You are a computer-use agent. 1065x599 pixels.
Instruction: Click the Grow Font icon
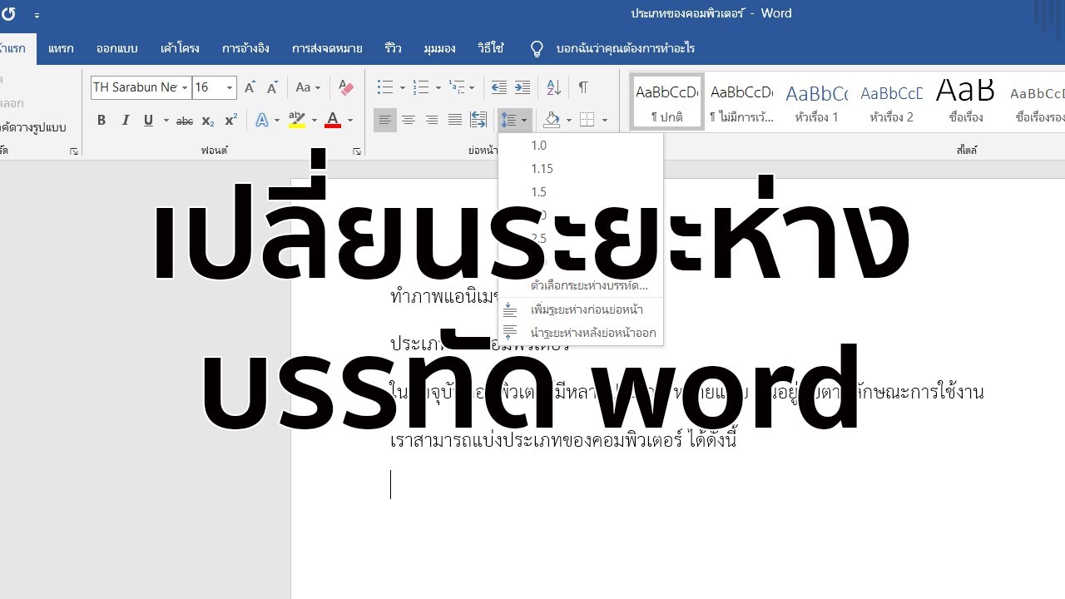pyautogui.click(x=250, y=87)
